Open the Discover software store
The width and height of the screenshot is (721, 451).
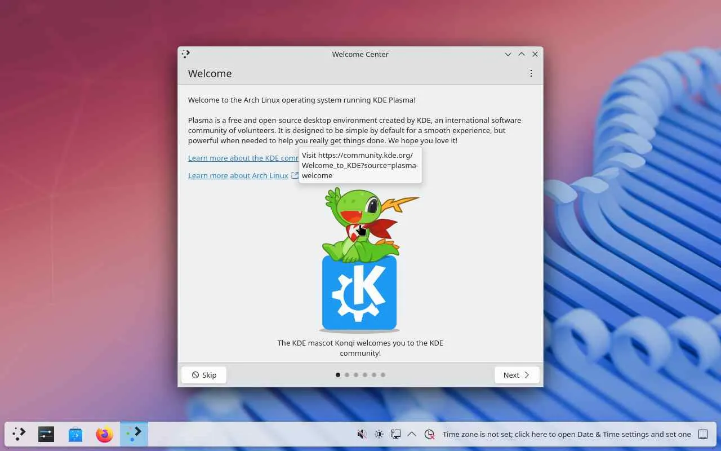75,434
